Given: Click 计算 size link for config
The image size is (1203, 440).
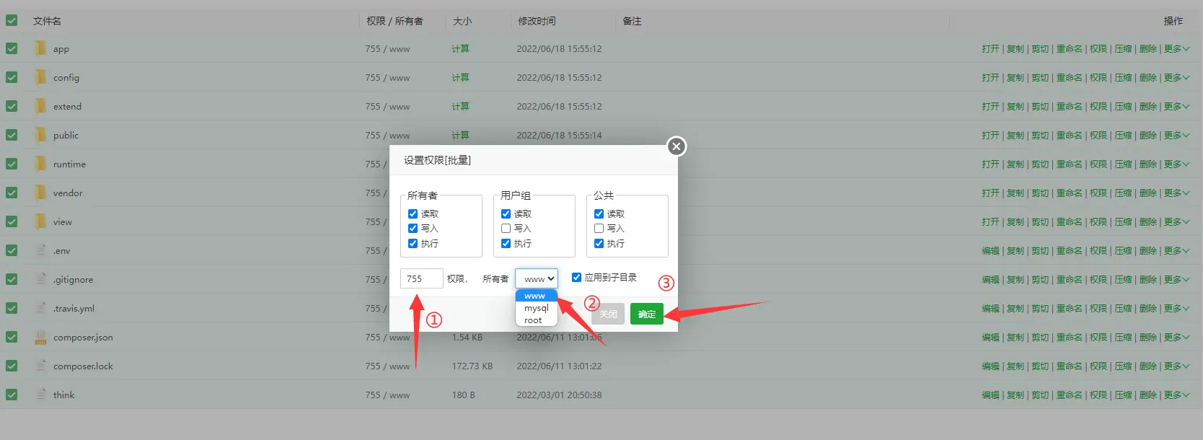Looking at the screenshot, I should pyautogui.click(x=460, y=78).
